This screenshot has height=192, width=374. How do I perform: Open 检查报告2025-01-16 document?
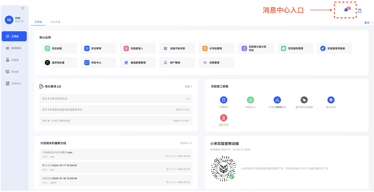point(116,180)
